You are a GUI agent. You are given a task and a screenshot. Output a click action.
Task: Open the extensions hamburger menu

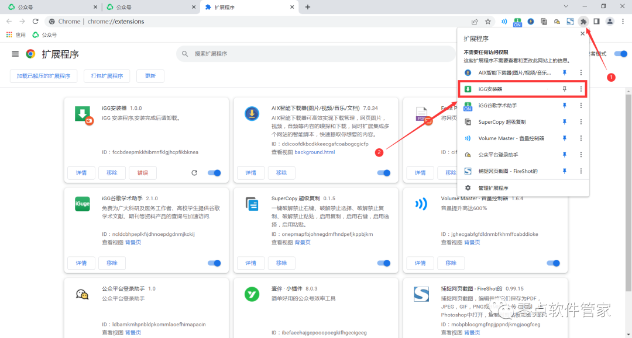tap(15, 54)
